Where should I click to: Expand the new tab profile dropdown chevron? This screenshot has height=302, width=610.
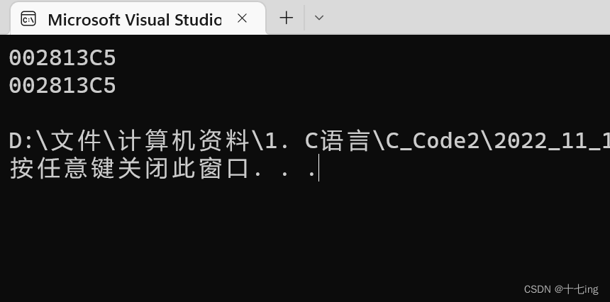(319, 18)
